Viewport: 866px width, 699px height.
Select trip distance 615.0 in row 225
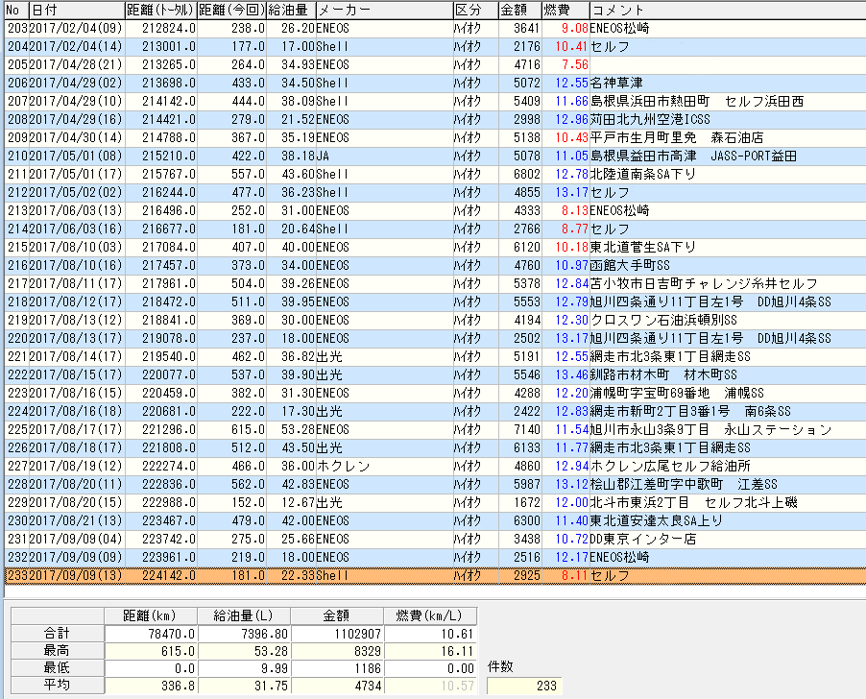click(248, 429)
